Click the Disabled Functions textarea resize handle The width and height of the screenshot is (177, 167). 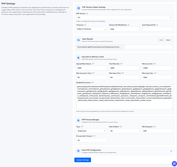172,109
